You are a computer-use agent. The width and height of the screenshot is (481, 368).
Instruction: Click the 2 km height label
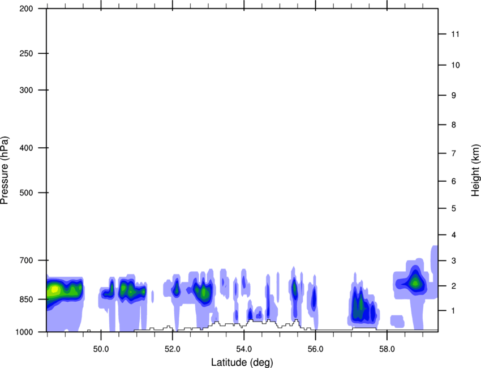[x=454, y=286]
